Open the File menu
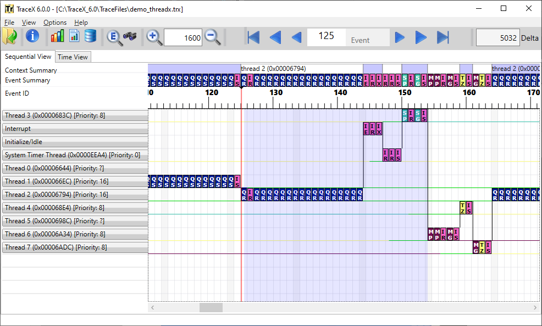 9,23
